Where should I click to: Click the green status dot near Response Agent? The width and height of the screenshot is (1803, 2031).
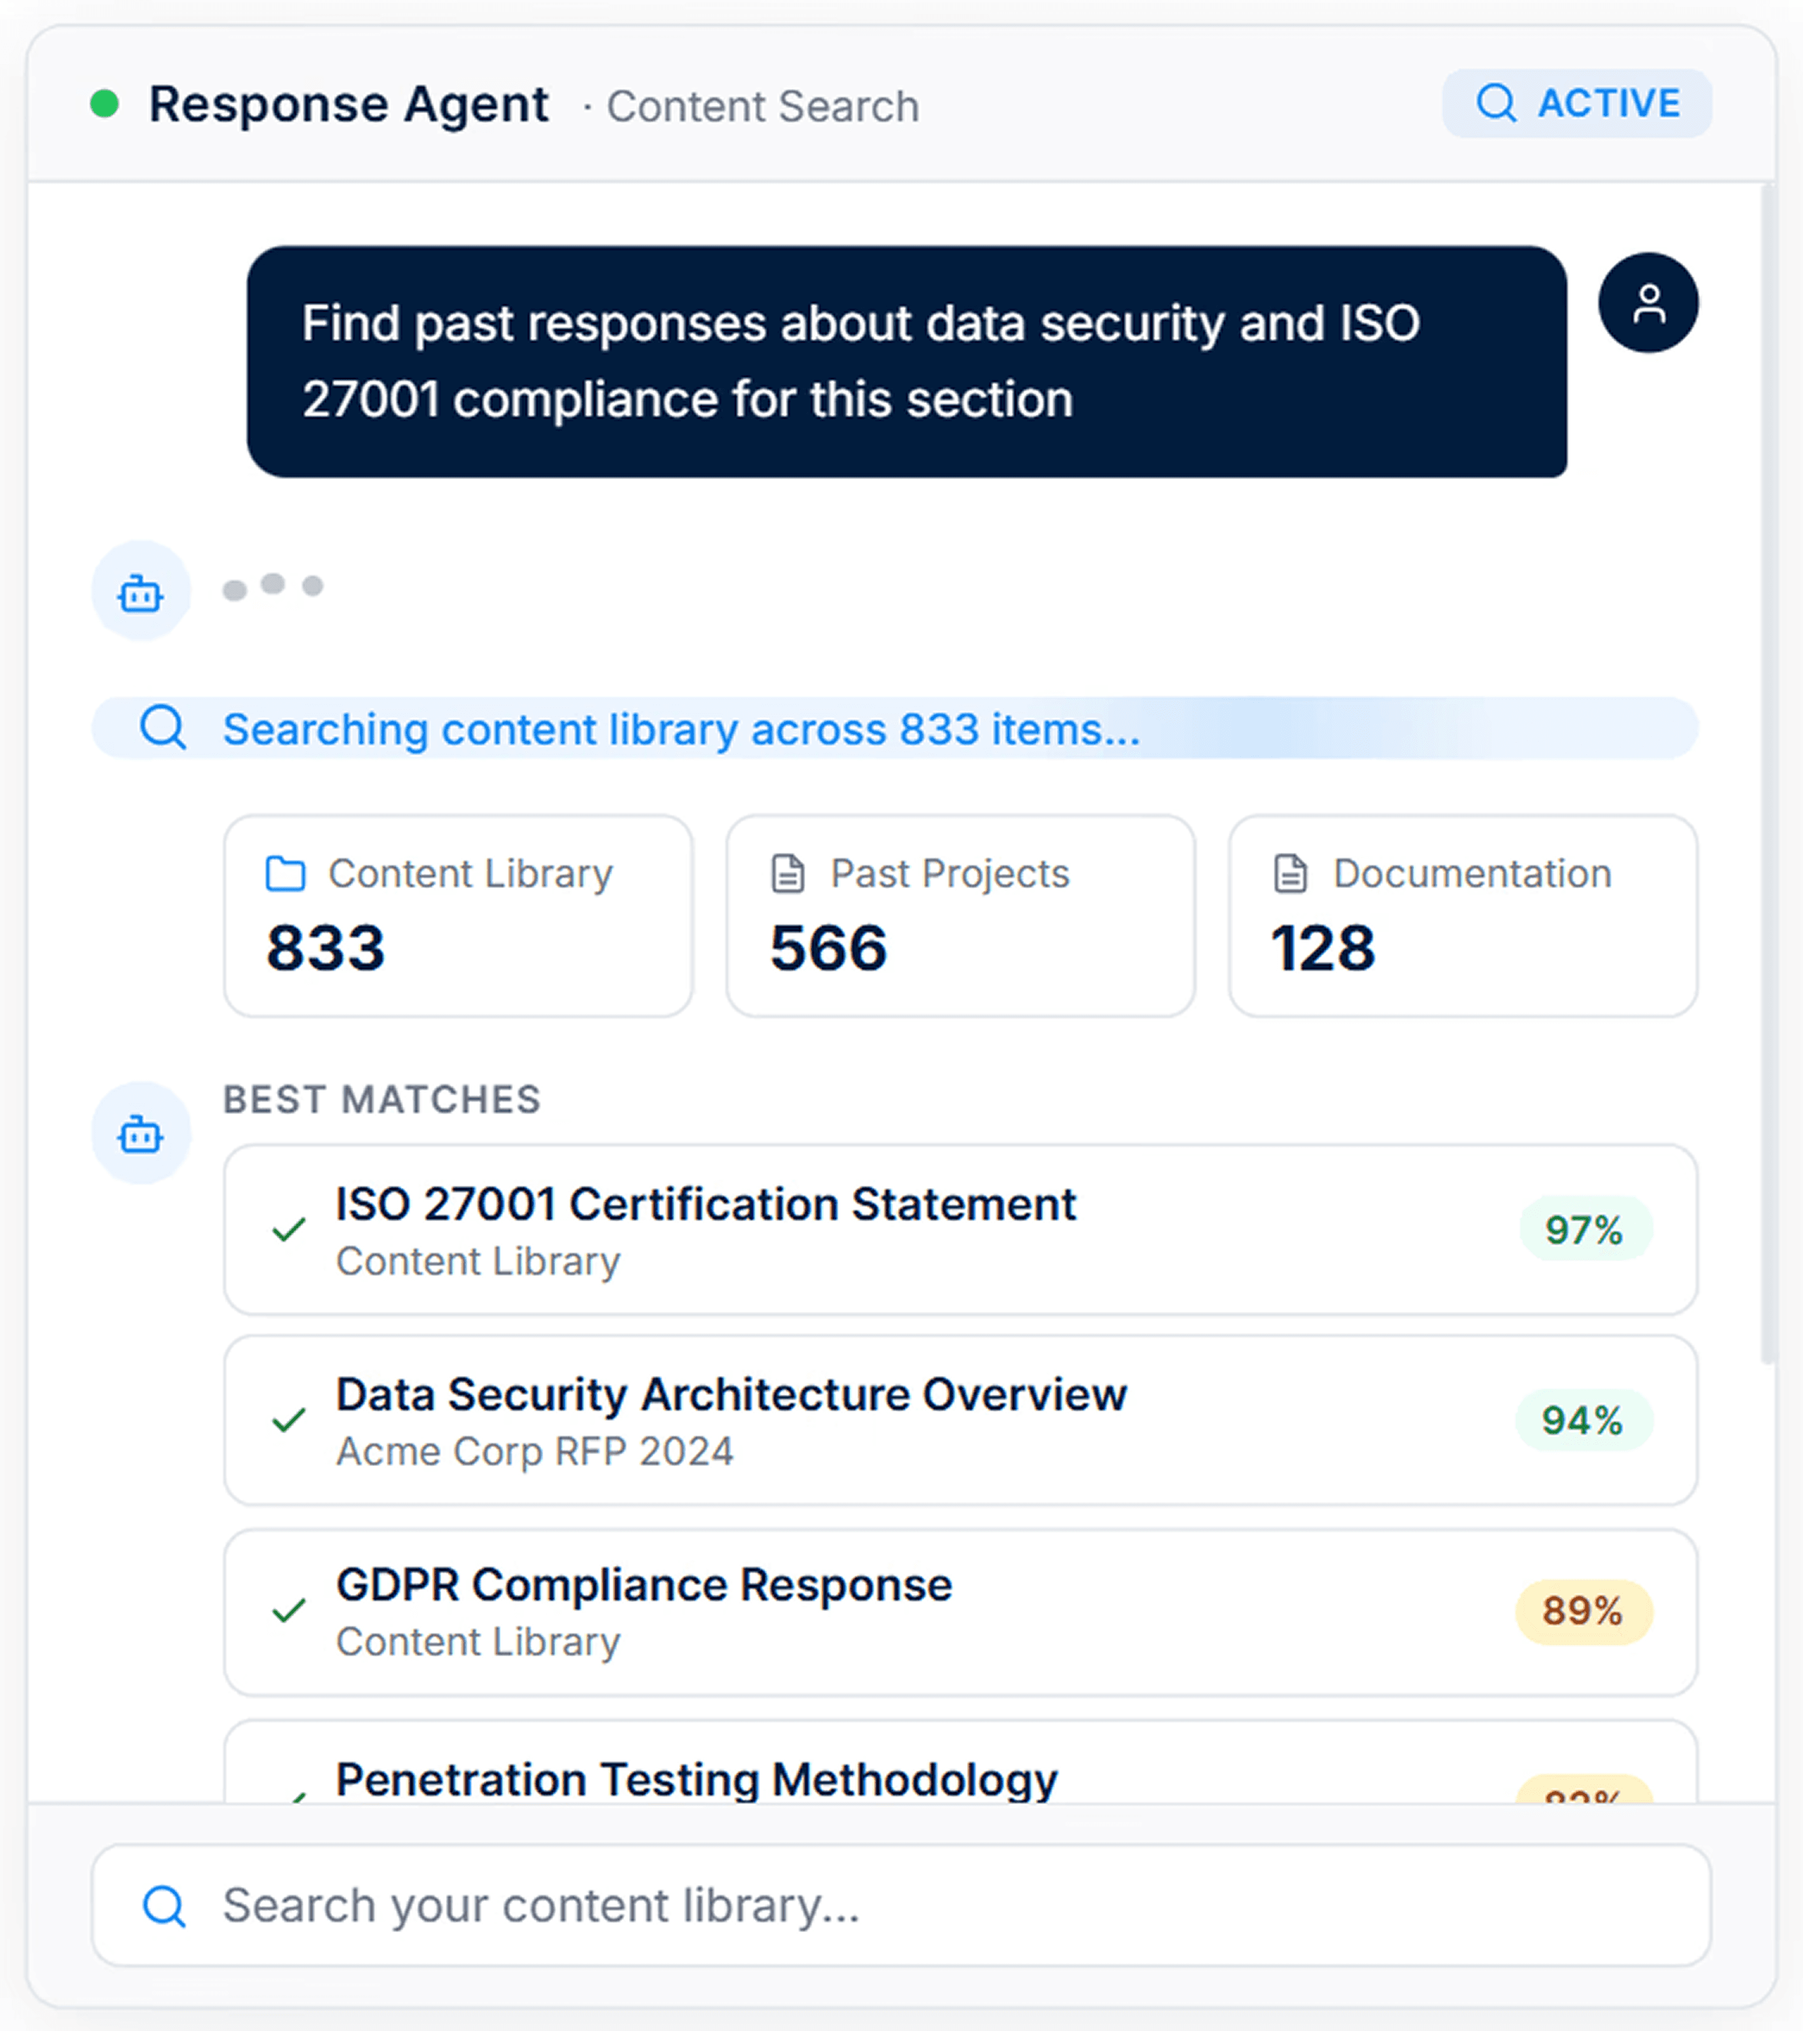pyautogui.click(x=104, y=104)
